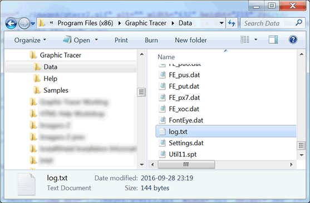This screenshot has width=310, height=203.
Task: Open the view options dropdown arrow
Action: tap(255, 39)
